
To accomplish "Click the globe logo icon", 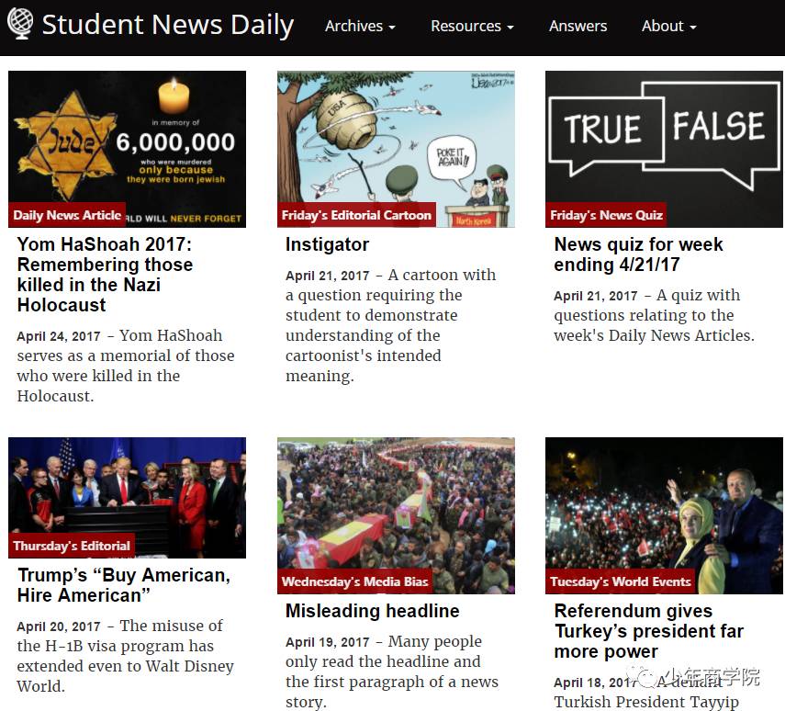I will coord(20,24).
